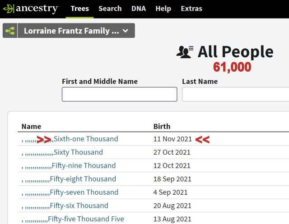Select the Fifty-six Thousand person entry
Image resolution: width=289 pixels, height=224 pixels.
point(79,206)
